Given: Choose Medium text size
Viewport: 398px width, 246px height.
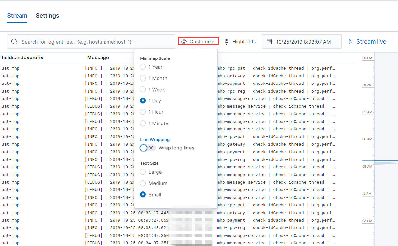Looking at the screenshot, I should click(143, 183).
